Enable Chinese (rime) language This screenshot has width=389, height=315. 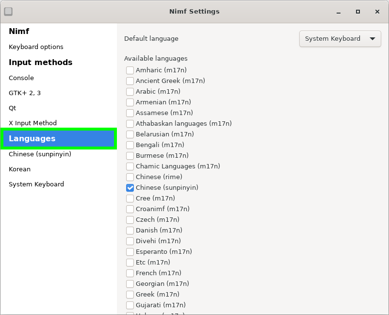130,177
